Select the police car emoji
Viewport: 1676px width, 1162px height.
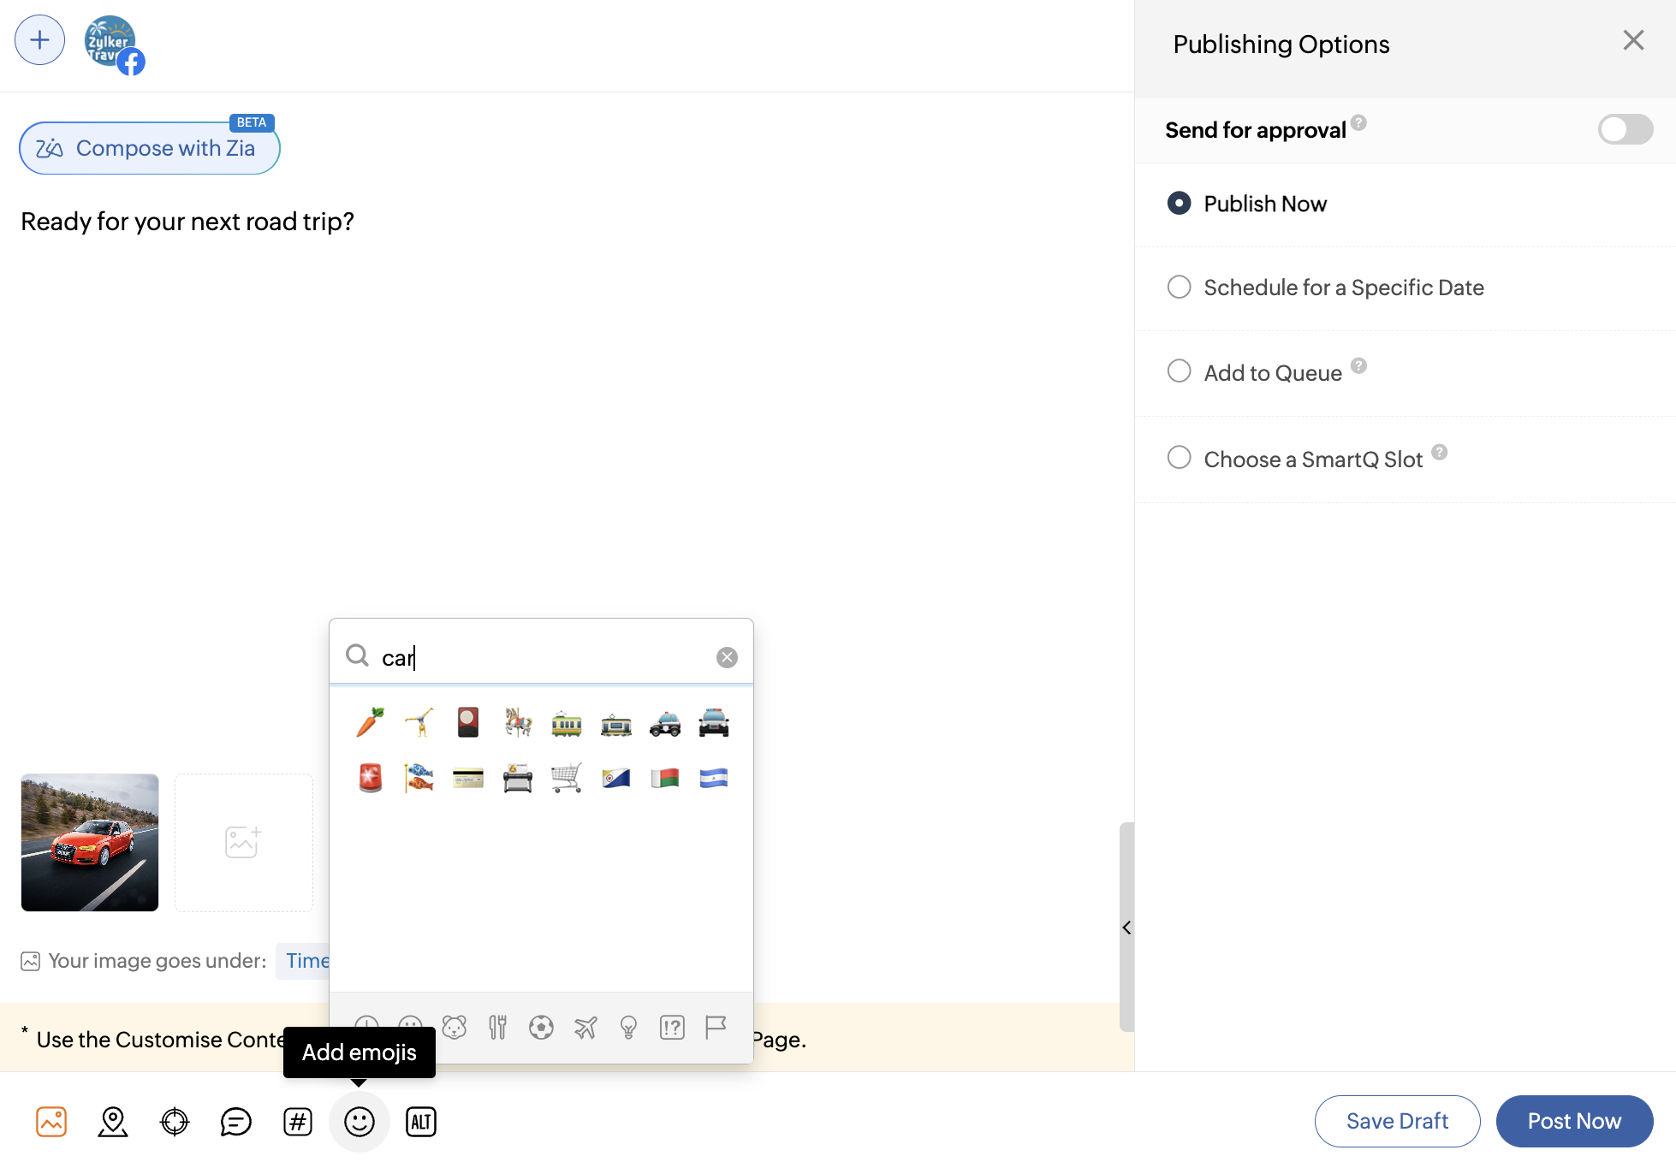[665, 724]
